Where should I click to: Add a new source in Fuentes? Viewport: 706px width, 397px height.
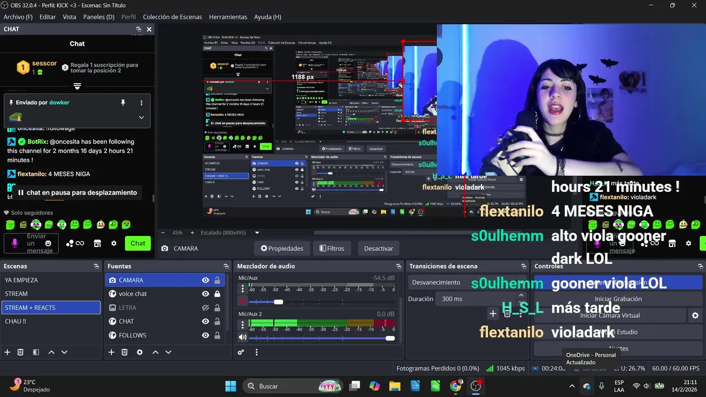111,352
